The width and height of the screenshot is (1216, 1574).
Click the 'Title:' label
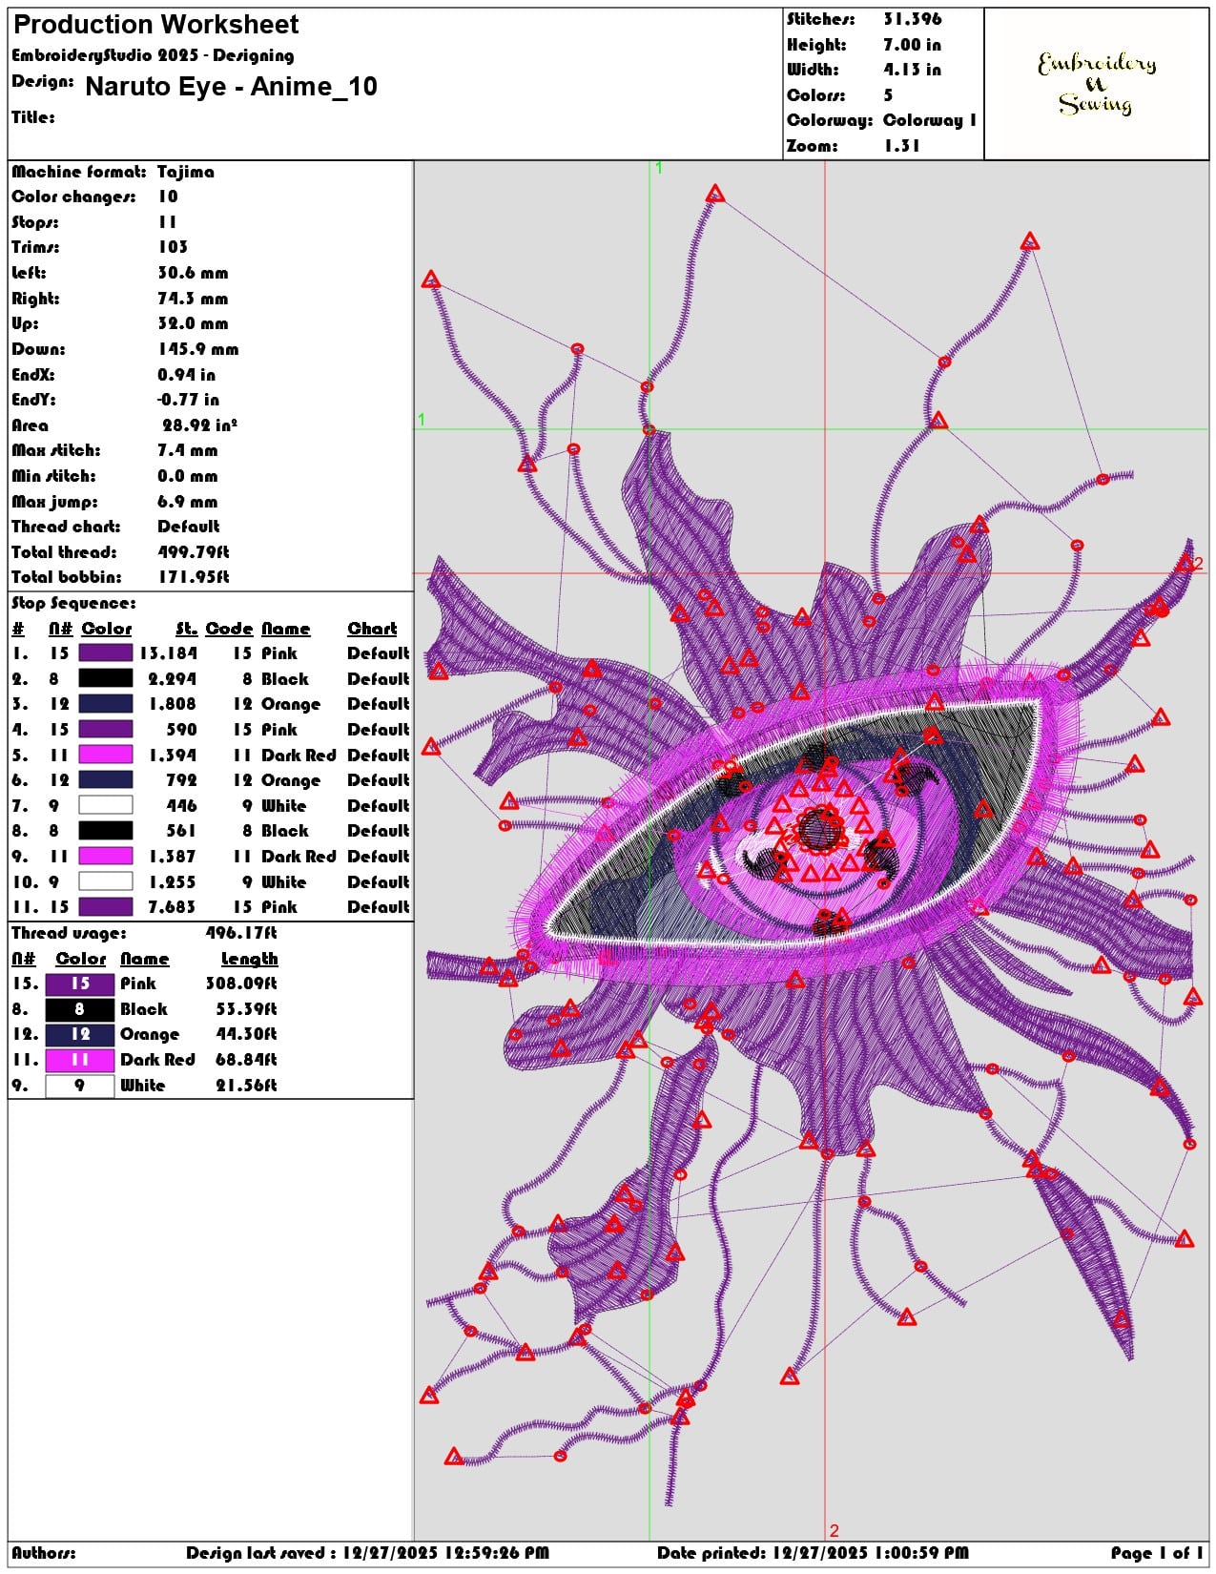tap(33, 117)
